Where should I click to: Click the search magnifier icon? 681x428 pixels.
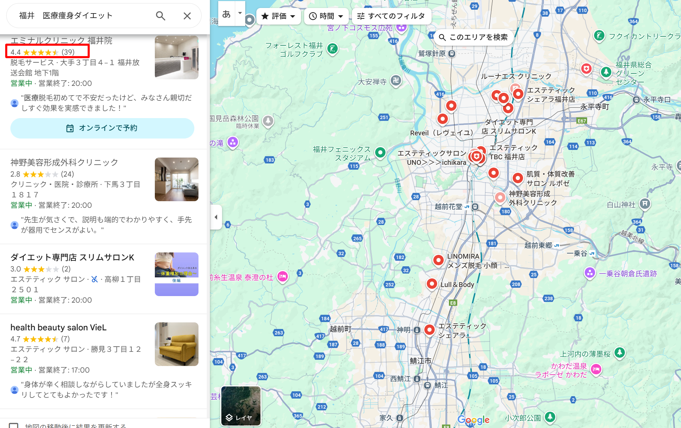(160, 16)
